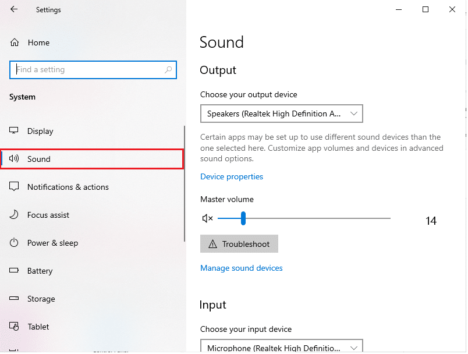Image resolution: width=468 pixels, height=354 pixels.
Task: Click the Find a setting search box
Action: [87, 70]
